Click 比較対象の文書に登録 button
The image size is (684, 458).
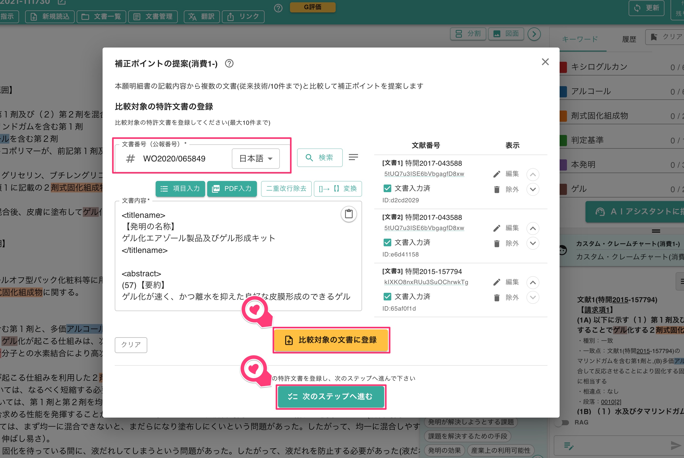coord(331,340)
